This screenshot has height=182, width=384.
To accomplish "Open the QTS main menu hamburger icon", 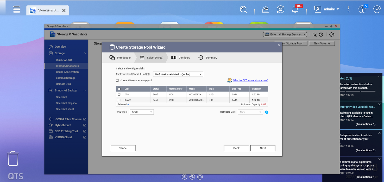I will (x=17, y=9).
